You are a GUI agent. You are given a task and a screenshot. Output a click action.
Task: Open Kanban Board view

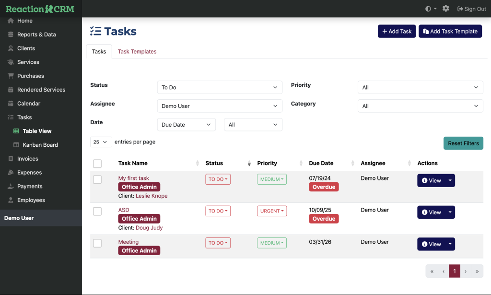pyautogui.click(x=40, y=145)
